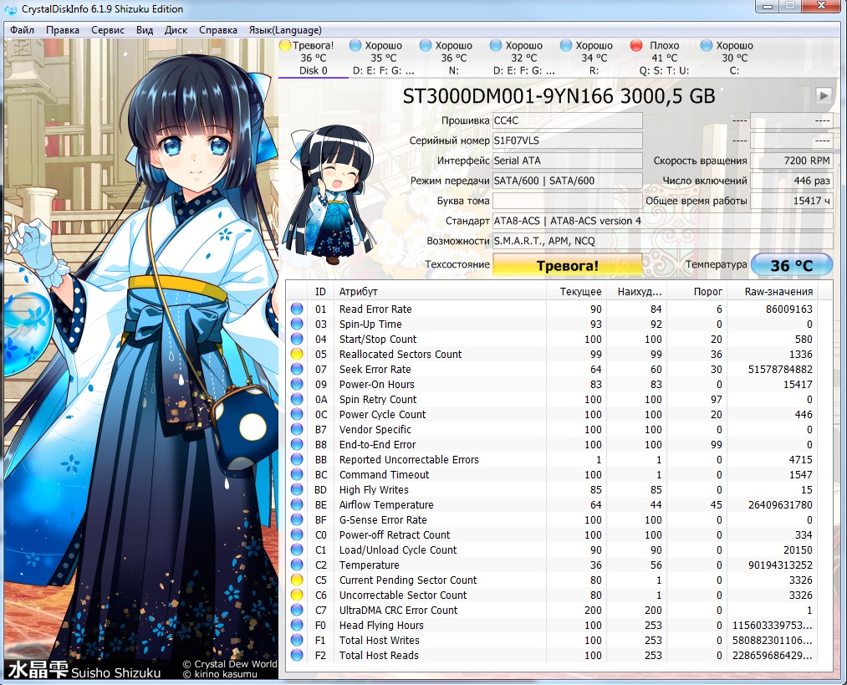Click raw value 51578784882 of Seek Error Rate
Screen dimensions: 847x685
(780, 370)
